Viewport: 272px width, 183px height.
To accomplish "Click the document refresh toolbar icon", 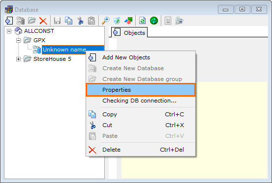I will click(143, 21).
